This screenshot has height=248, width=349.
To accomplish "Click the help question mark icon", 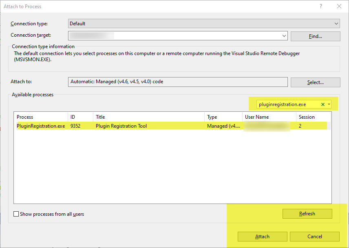I will coord(321,6).
